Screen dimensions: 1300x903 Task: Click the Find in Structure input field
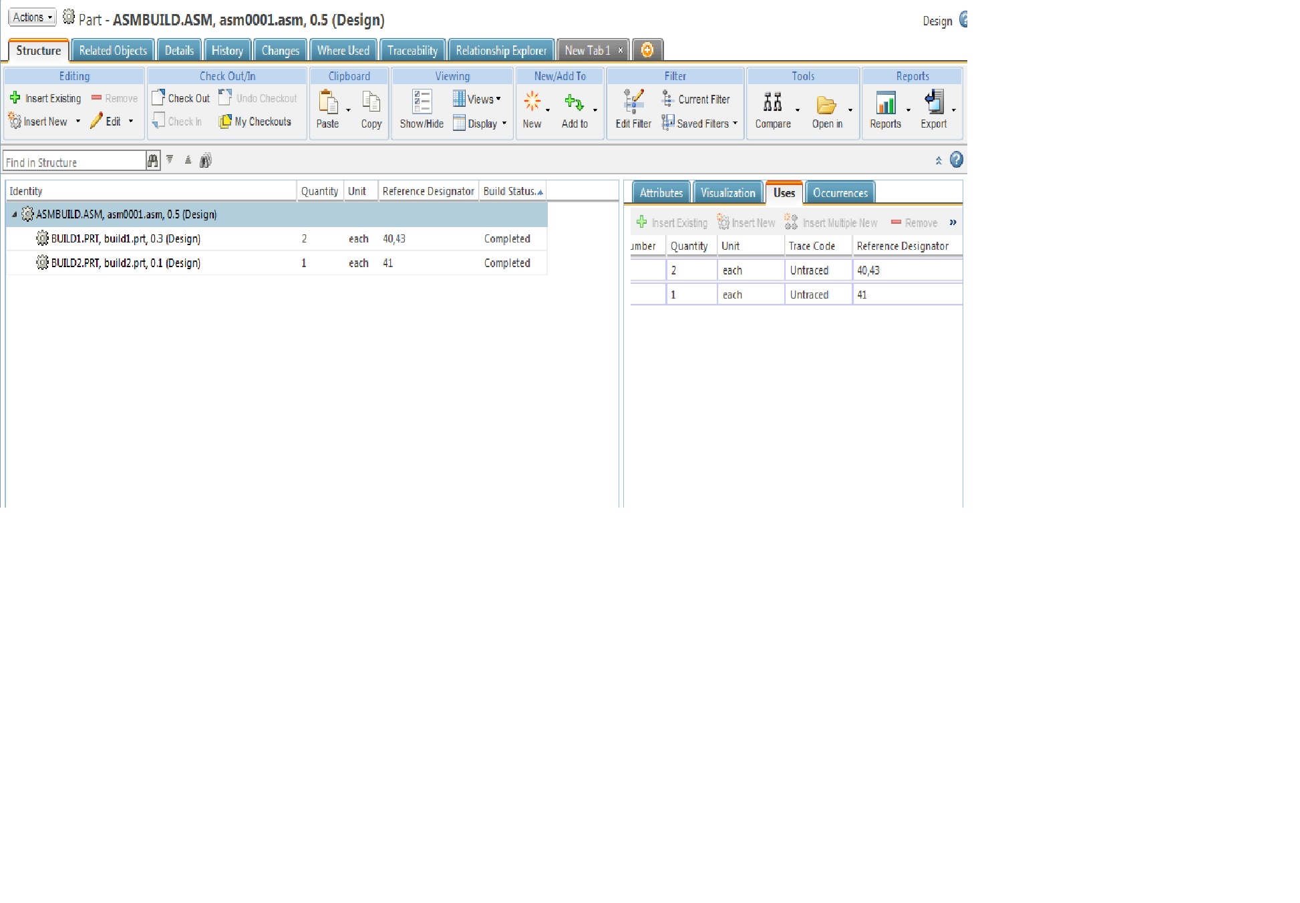[x=73, y=162]
